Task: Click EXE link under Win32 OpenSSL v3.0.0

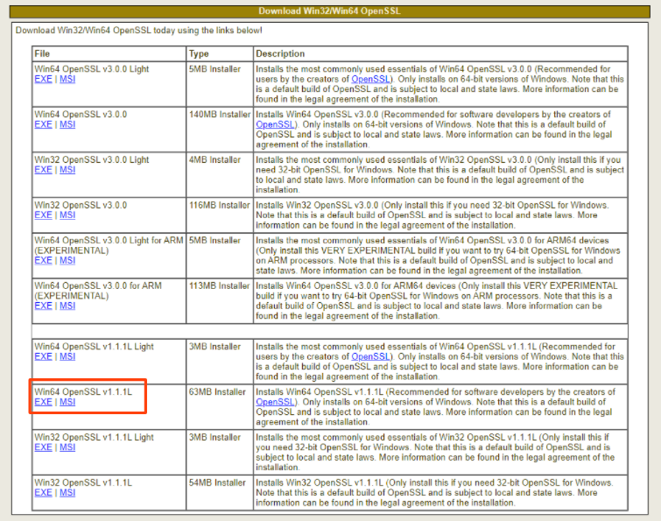Action: point(44,215)
